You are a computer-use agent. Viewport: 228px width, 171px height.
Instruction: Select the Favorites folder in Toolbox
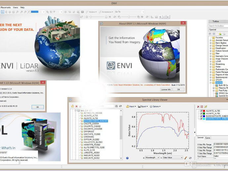coord(218,38)
